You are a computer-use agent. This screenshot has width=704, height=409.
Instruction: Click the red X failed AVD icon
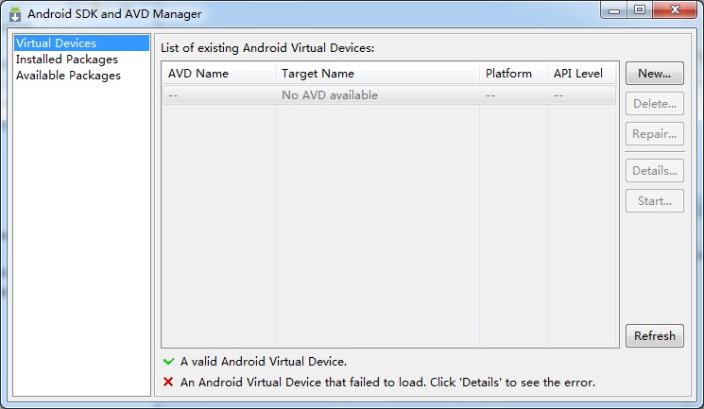pyautogui.click(x=168, y=382)
